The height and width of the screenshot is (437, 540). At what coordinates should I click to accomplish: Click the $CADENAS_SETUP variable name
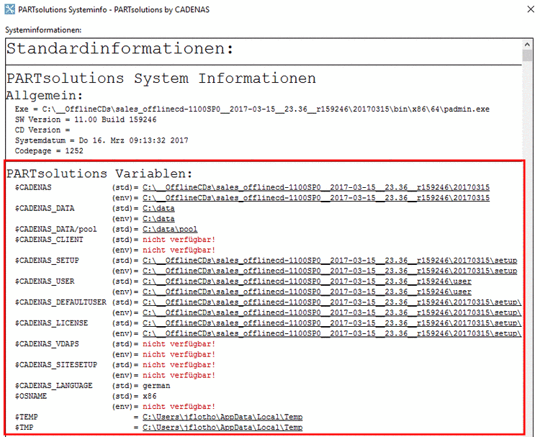coord(47,261)
